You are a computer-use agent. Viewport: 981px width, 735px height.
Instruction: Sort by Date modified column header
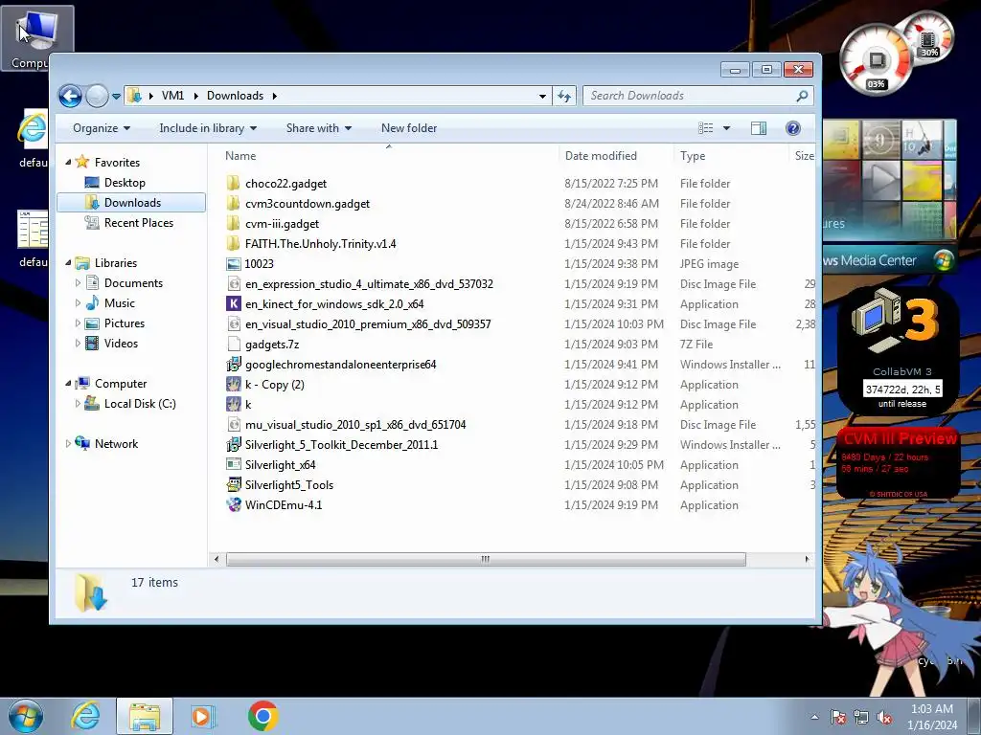tap(616, 156)
